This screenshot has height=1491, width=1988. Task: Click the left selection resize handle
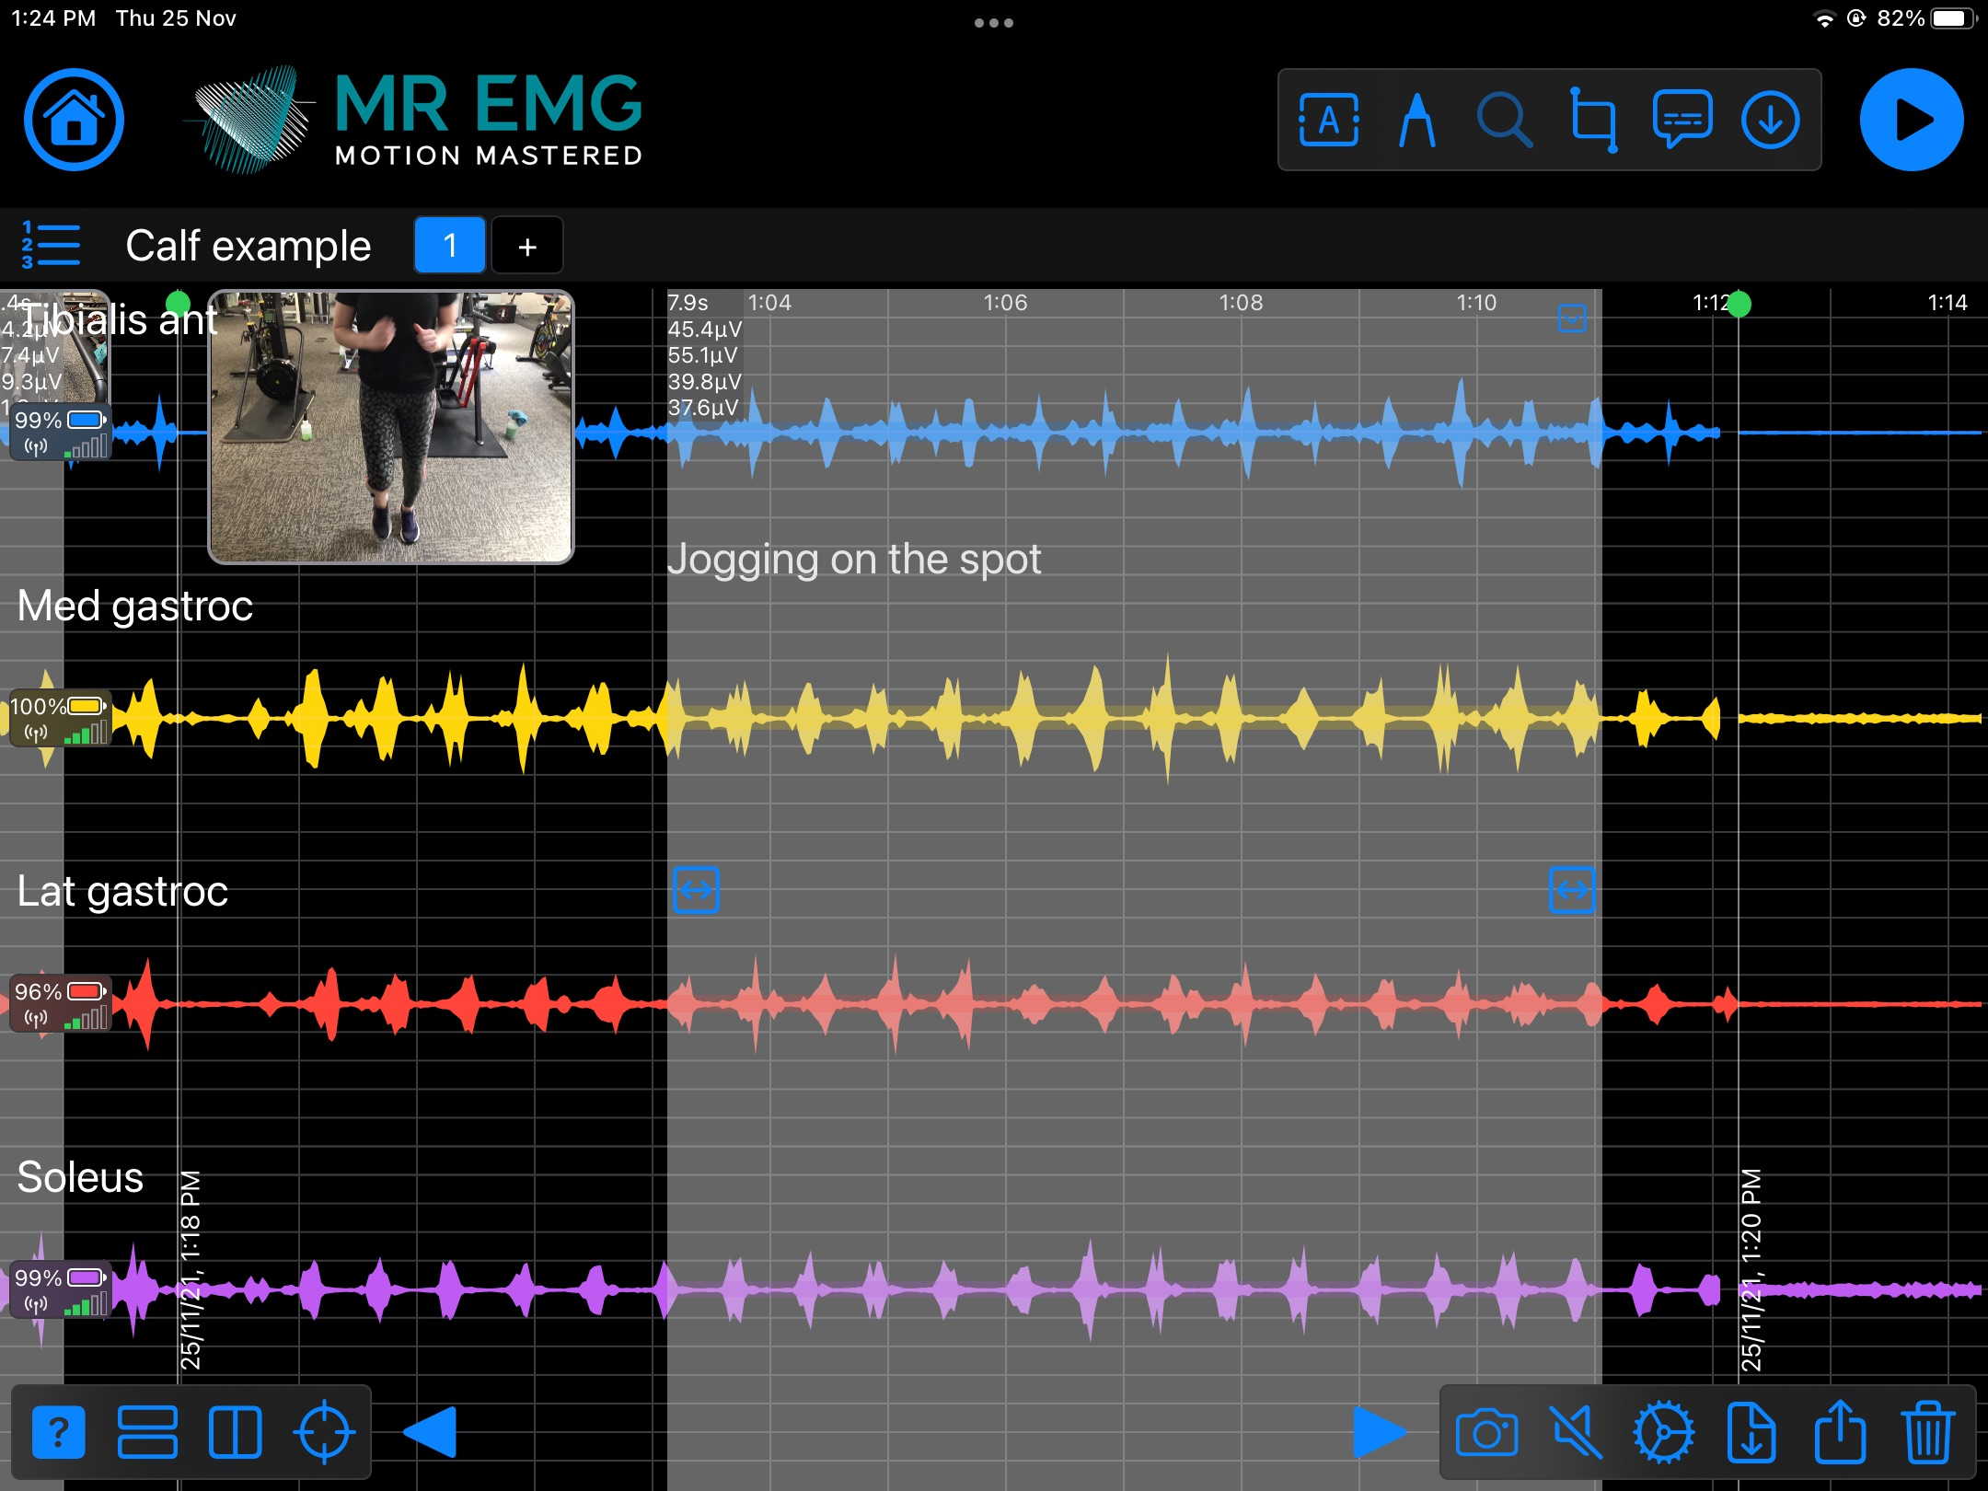pyautogui.click(x=696, y=890)
